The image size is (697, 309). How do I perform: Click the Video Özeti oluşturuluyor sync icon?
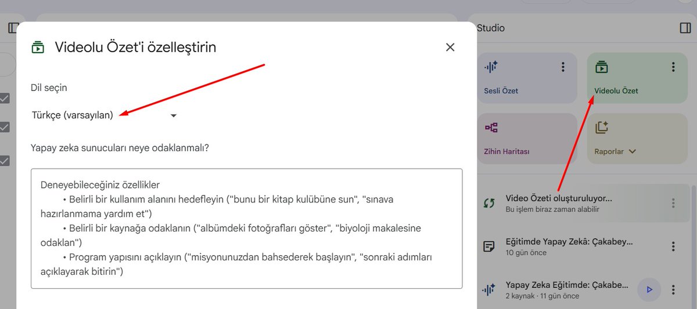(489, 203)
